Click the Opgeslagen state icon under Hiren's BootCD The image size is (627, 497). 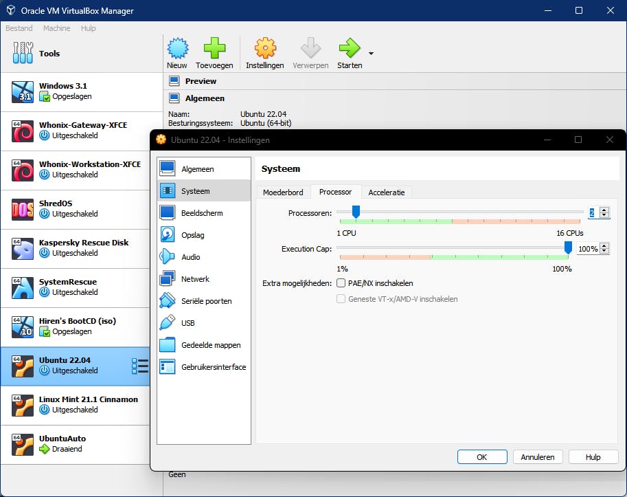pos(45,332)
